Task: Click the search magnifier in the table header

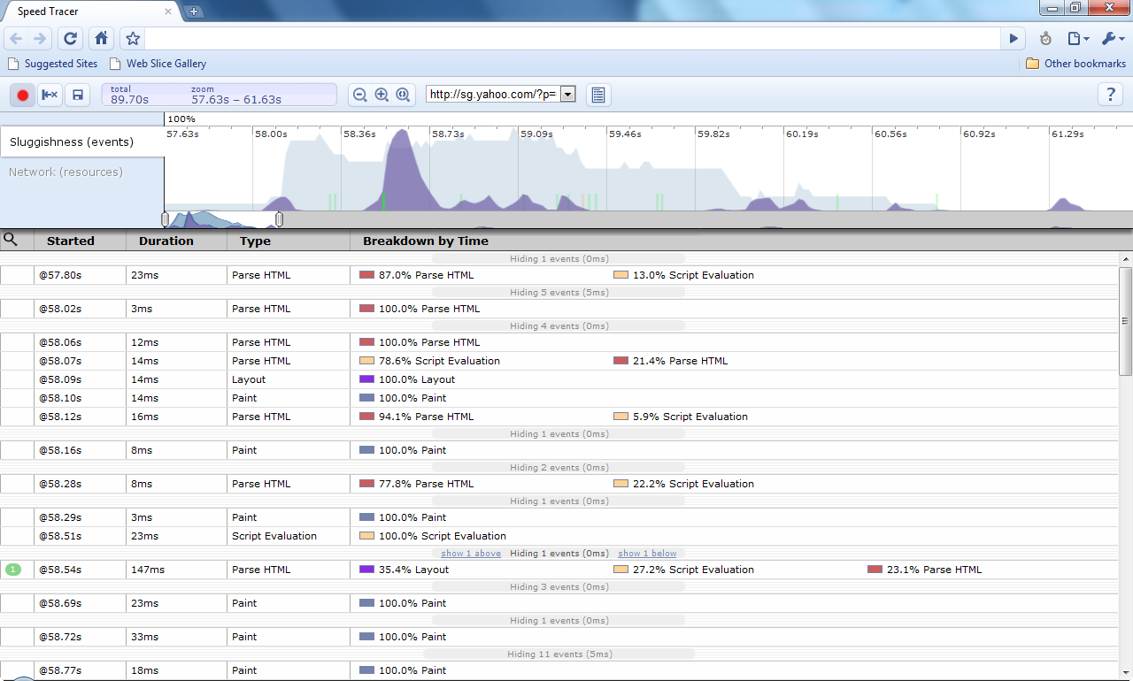Action: point(12,240)
